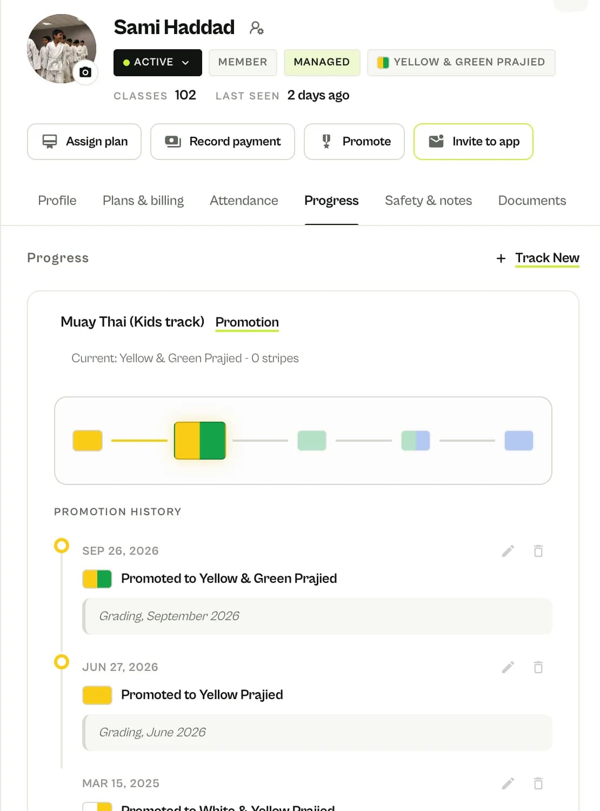The height and width of the screenshot is (811, 600).
Task: Click the Assign plan button
Action: (x=84, y=142)
